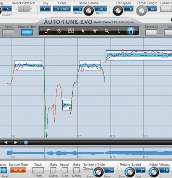The image size is (172, 178).
Task: Select the Scissors cut tool
Action: [x=95, y=31]
